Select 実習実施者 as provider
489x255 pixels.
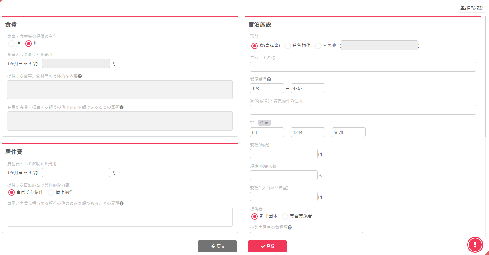pos(285,217)
